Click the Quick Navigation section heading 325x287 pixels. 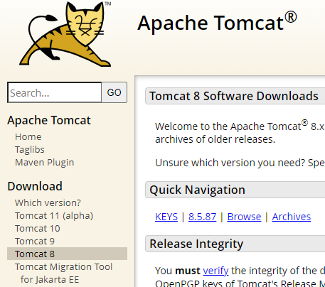point(197,190)
